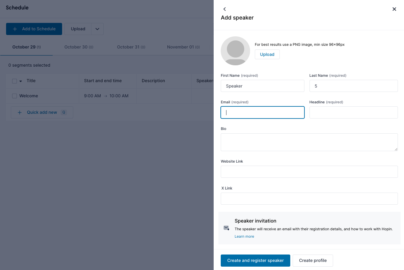Click the X Link field
Viewport: 404px width, 270px height.
coord(309,199)
